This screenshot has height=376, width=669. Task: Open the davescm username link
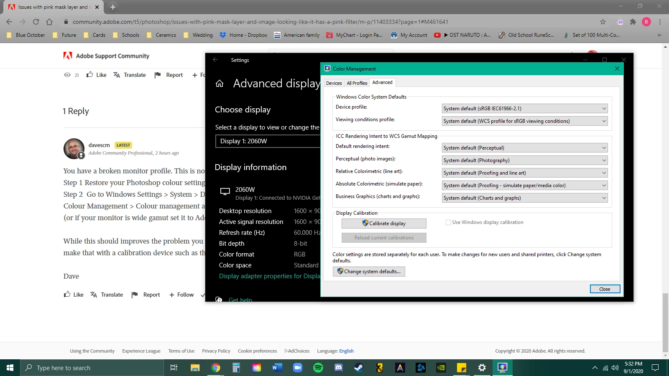[x=99, y=145]
